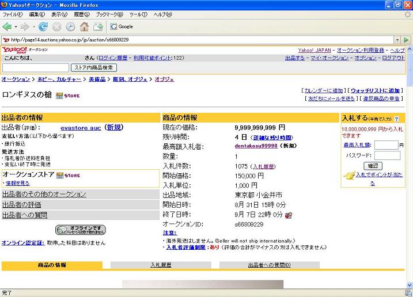Click the throbber icon at menu bar right

(408, 15)
